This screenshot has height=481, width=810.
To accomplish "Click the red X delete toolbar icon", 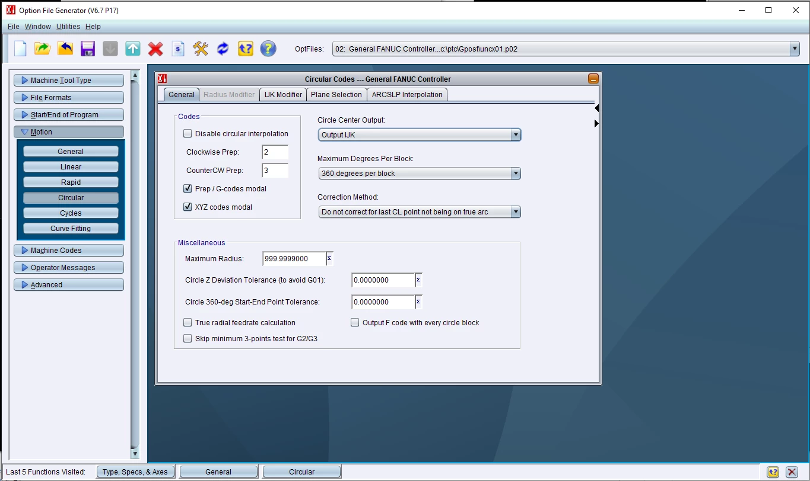I will (155, 49).
